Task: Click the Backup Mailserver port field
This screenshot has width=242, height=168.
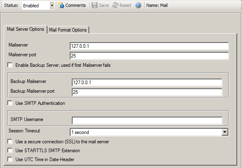Action: tap(147, 92)
